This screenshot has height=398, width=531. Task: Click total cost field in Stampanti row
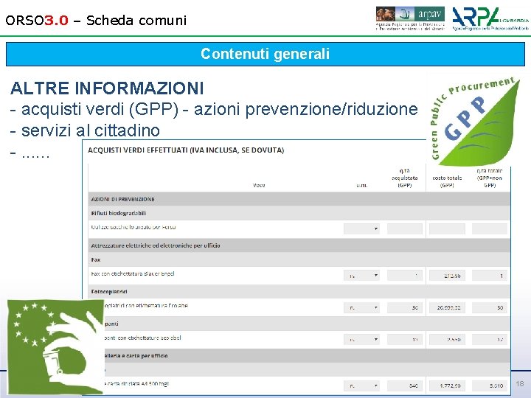coord(447,339)
